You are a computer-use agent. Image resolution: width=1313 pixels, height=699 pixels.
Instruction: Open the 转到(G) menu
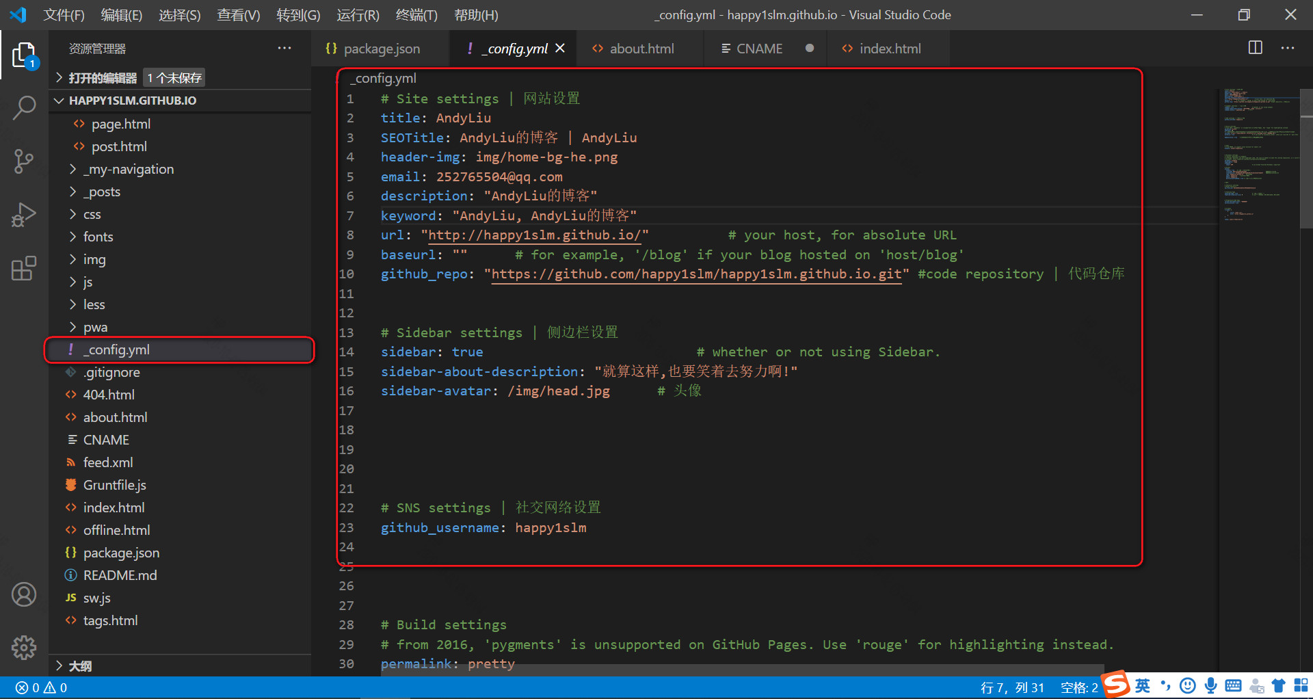point(298,14)
